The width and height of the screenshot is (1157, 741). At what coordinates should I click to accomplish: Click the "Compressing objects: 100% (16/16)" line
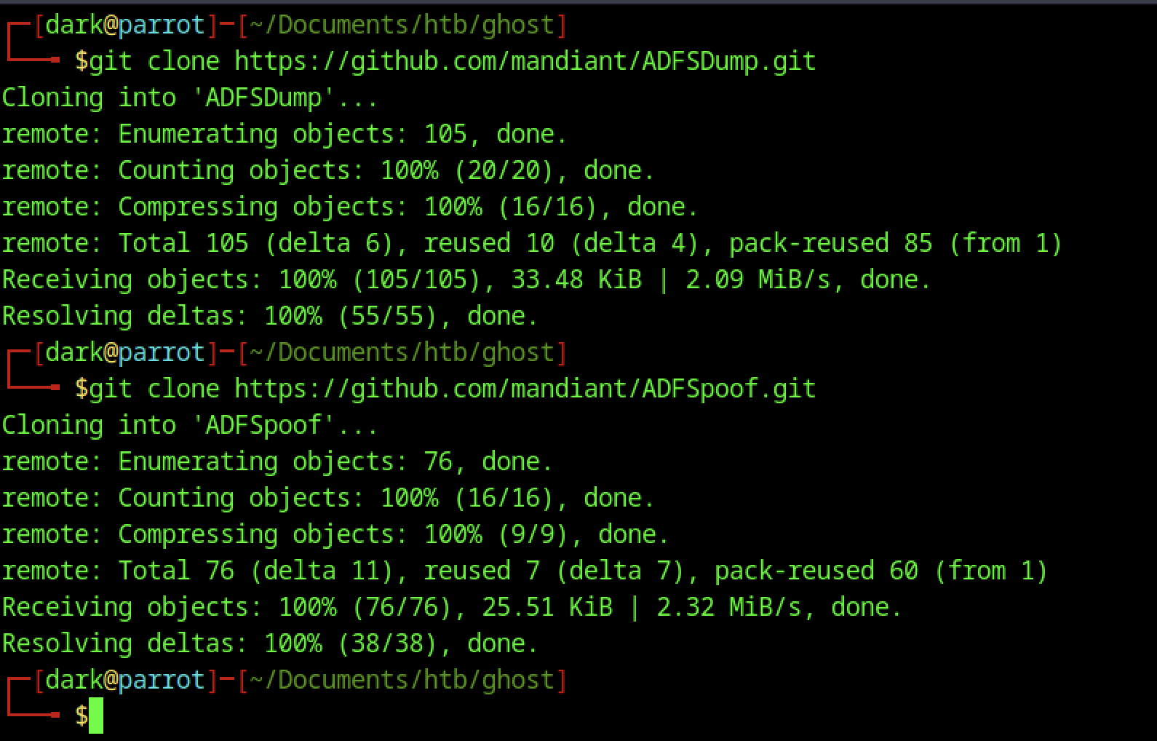click(349, 207)
